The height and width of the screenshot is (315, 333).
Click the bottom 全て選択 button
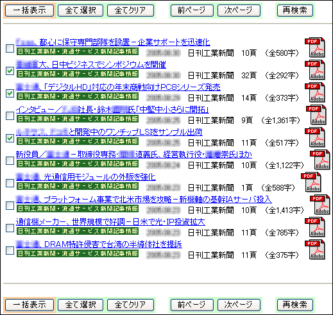coord(80,305)
